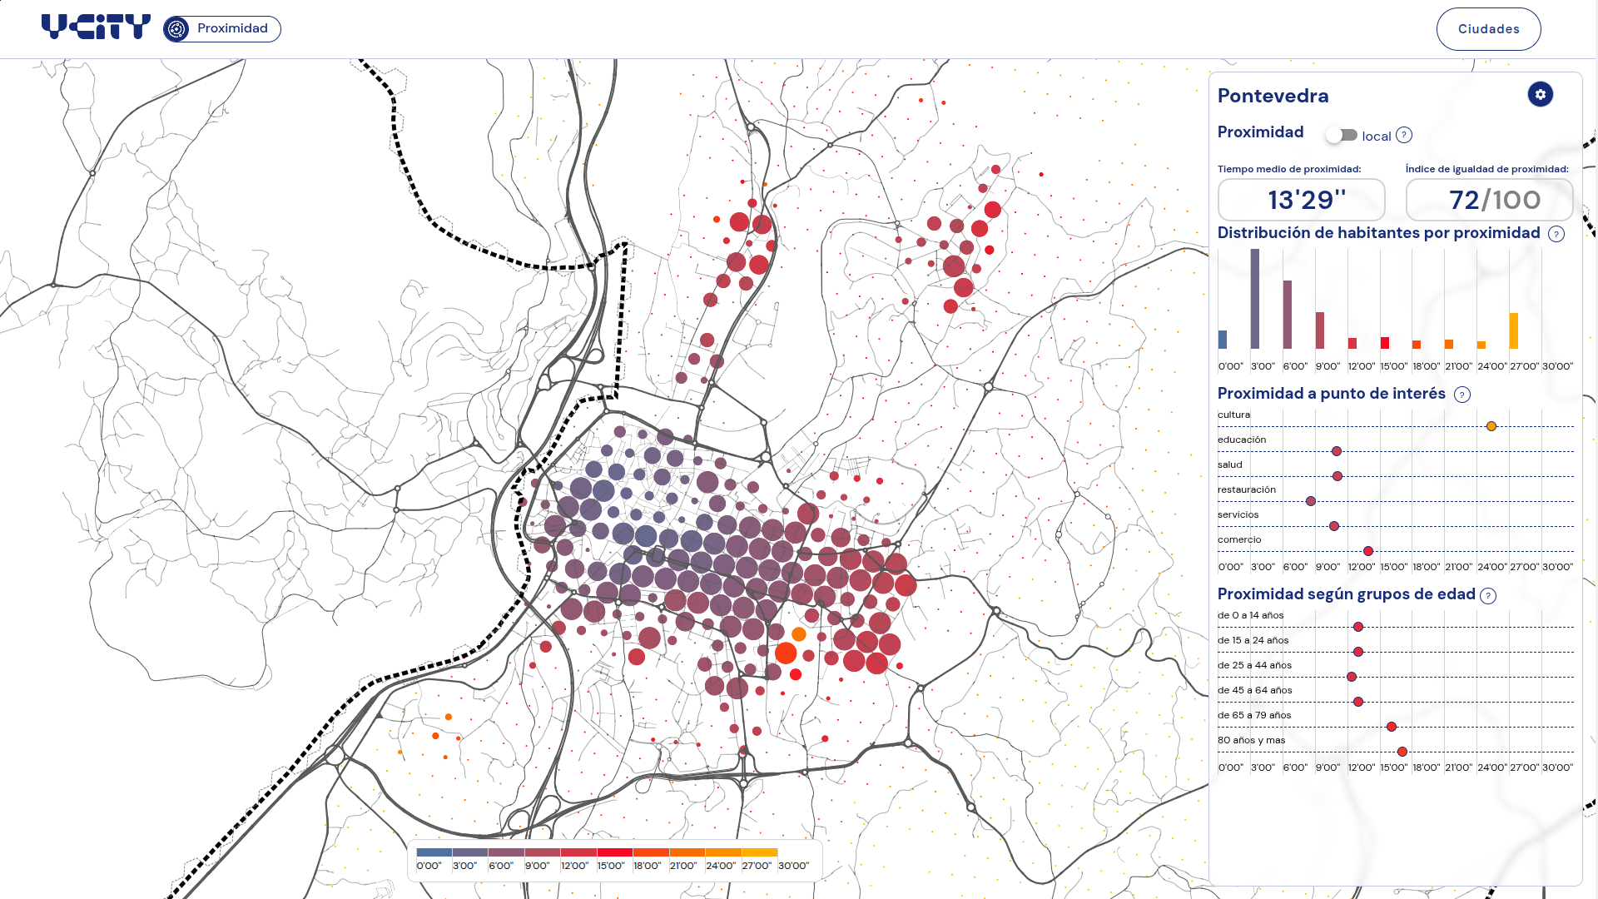This screenshot has height=899, width=1598.
Task: Click the Proximidad mode pill button
Action: pos(222,29)
